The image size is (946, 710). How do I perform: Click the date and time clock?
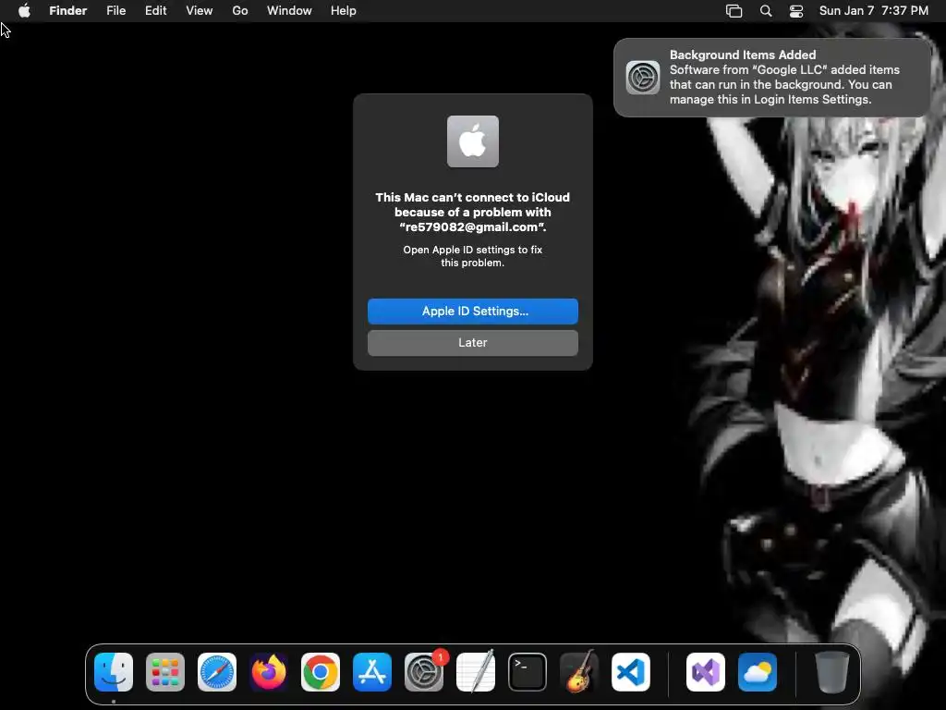click(874, 11)
